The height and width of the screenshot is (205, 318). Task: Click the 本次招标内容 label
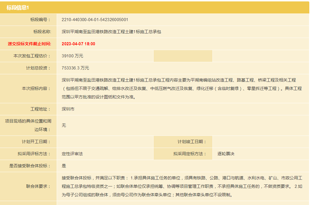coord(36,89)
